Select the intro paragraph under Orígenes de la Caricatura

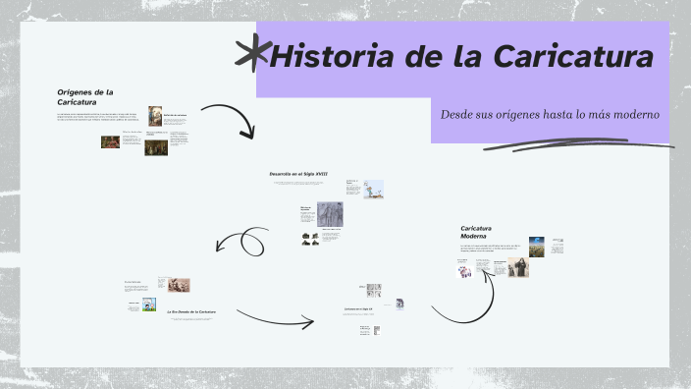point(98,117)
